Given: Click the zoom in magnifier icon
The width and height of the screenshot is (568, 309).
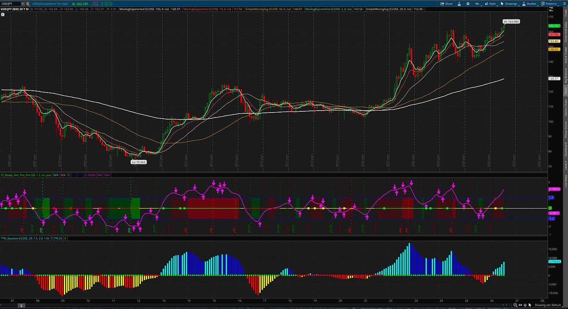Looking at the screenshot, I should click(515, 305).
